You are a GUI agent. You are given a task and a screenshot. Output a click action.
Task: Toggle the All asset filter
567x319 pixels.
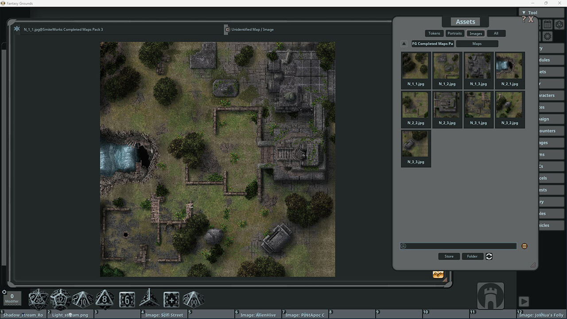click(x=496, y=33)
